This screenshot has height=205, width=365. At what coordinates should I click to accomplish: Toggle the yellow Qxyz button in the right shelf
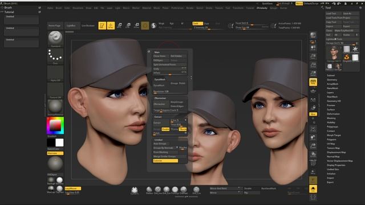(x=313, y=114)
